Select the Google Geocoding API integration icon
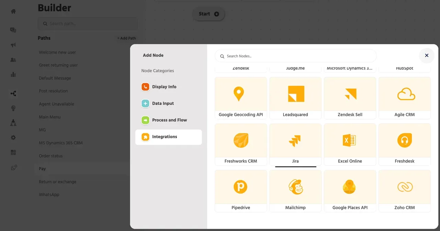The image size is (440, 231). pos(239,94)
